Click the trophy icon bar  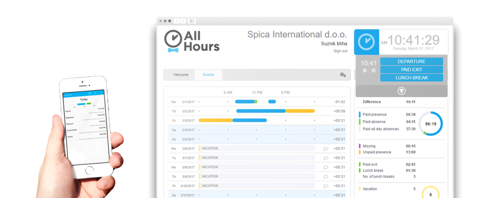[401, 91]
